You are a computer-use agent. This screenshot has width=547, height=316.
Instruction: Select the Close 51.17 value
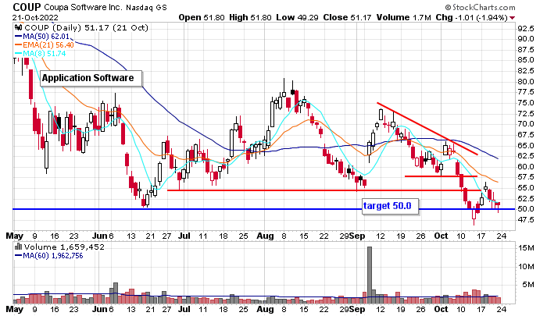tap(347, 17)
